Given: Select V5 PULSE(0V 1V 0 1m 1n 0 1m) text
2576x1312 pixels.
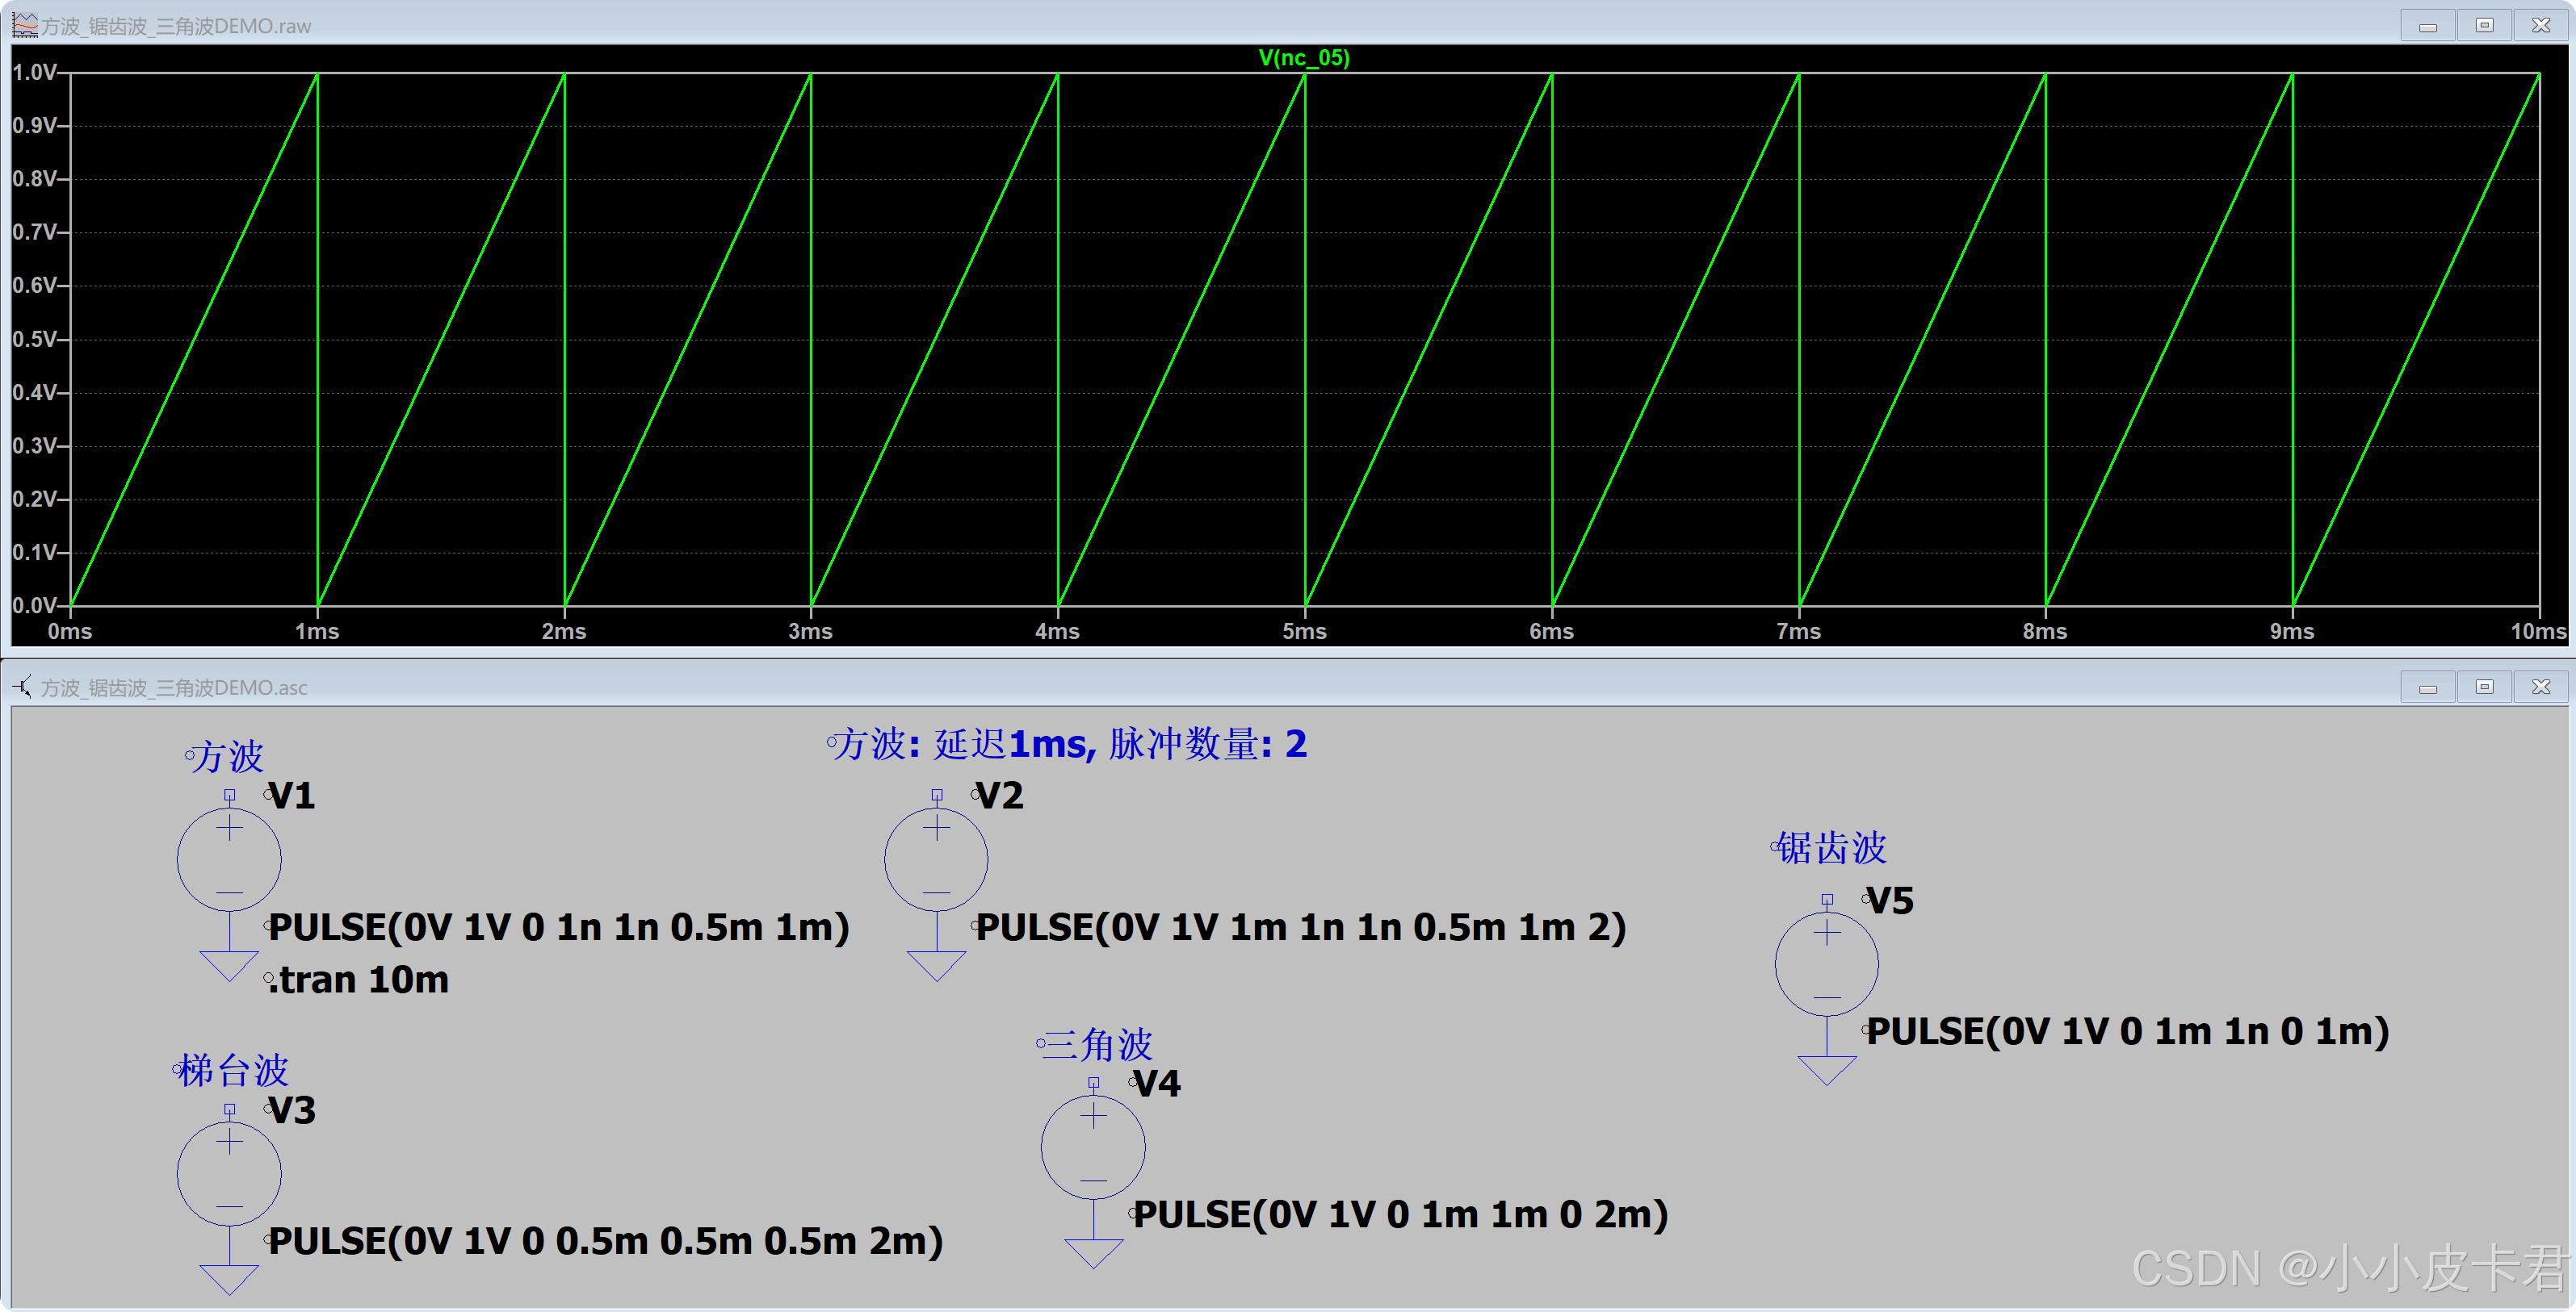Looking at the screenshot, I should point(2127,1031).
